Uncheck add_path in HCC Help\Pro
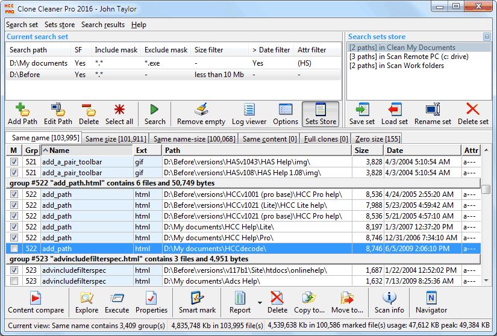The width and height of the screenshot is (497, 336). coord(14,237)
